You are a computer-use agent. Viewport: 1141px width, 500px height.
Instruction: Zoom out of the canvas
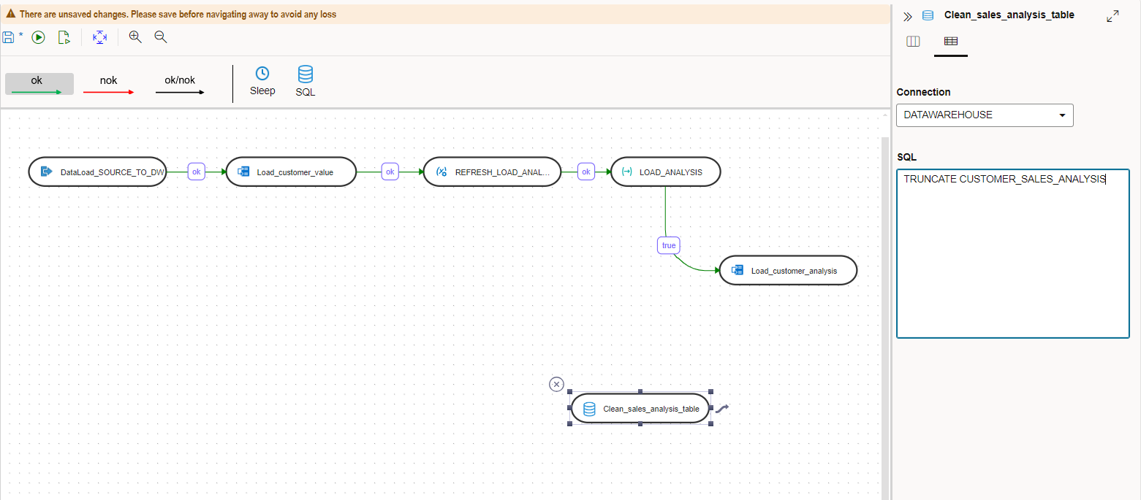pyautogui.click(x=161, y=37)
